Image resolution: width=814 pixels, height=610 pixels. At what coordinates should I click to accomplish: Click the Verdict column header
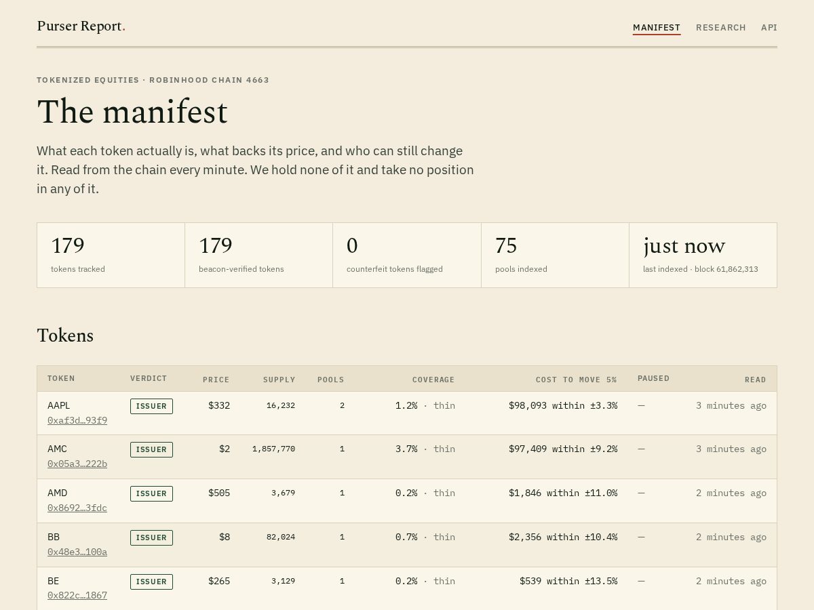pos(149,379)
